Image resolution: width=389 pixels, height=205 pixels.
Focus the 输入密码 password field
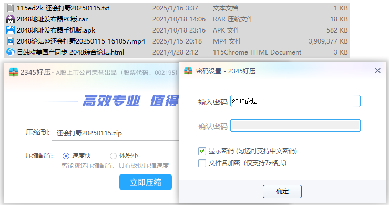tap(295, 101)
